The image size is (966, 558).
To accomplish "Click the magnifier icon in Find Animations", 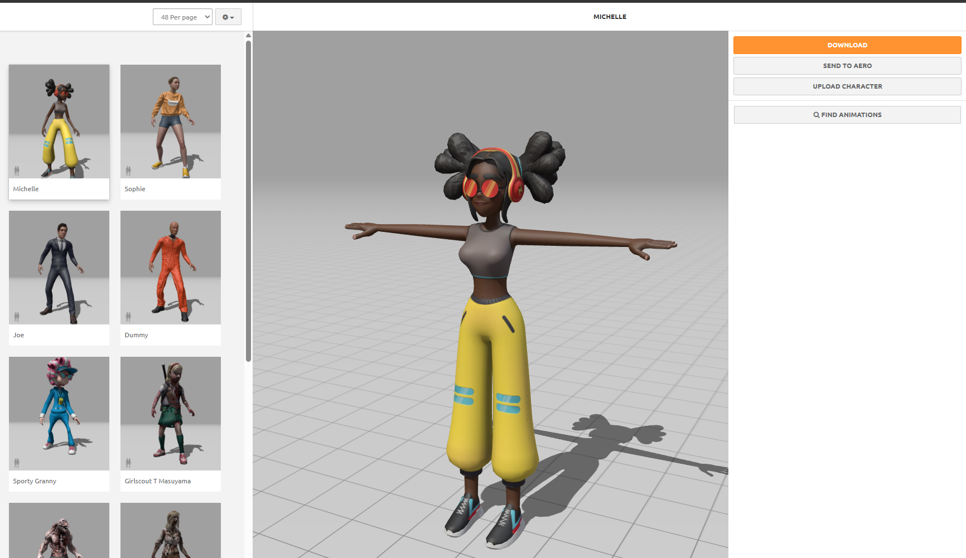I will (817, 115).
